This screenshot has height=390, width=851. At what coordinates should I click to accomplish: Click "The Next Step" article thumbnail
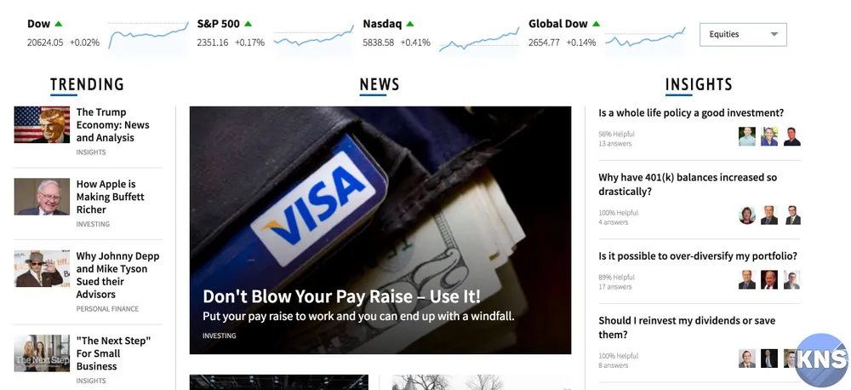(42, 353)
